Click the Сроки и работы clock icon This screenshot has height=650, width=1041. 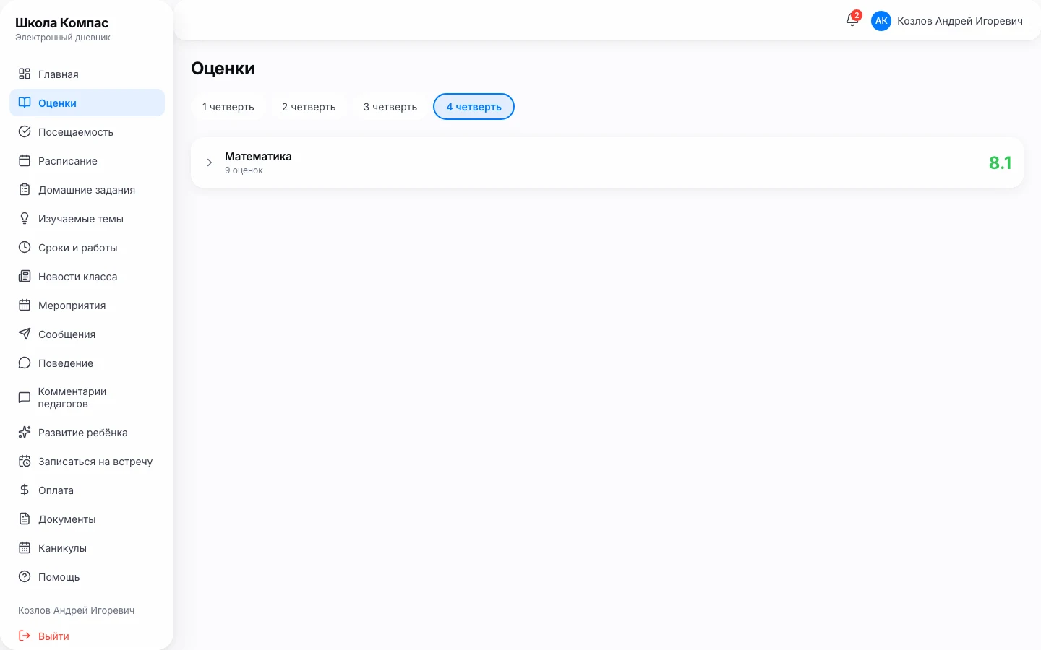coord(25,247)
